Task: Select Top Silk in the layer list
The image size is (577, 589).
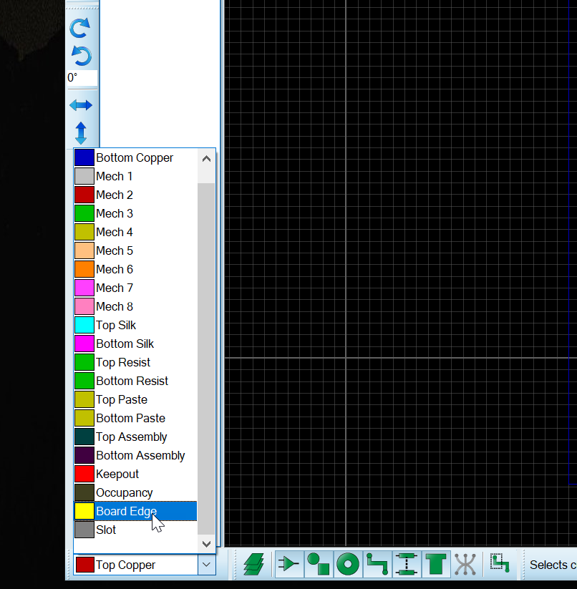Action: 116,325
